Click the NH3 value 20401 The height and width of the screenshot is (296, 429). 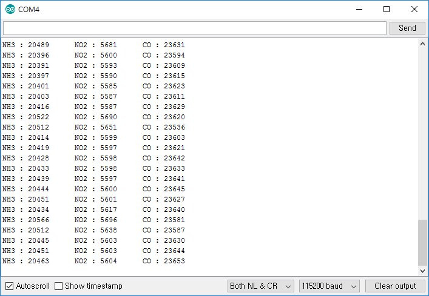39,86
